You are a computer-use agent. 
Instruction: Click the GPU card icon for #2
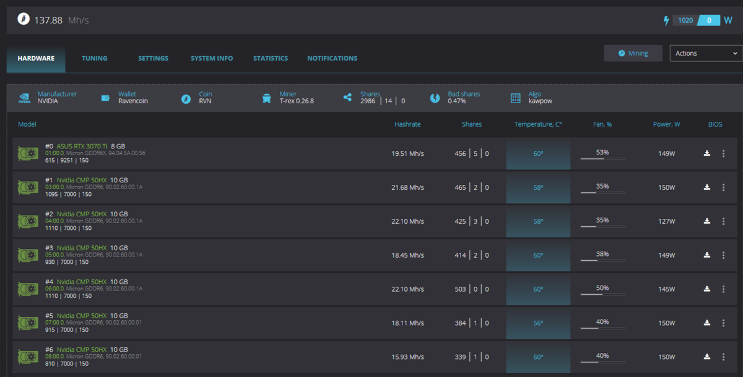pyautogui.click(x=27, y=221)
